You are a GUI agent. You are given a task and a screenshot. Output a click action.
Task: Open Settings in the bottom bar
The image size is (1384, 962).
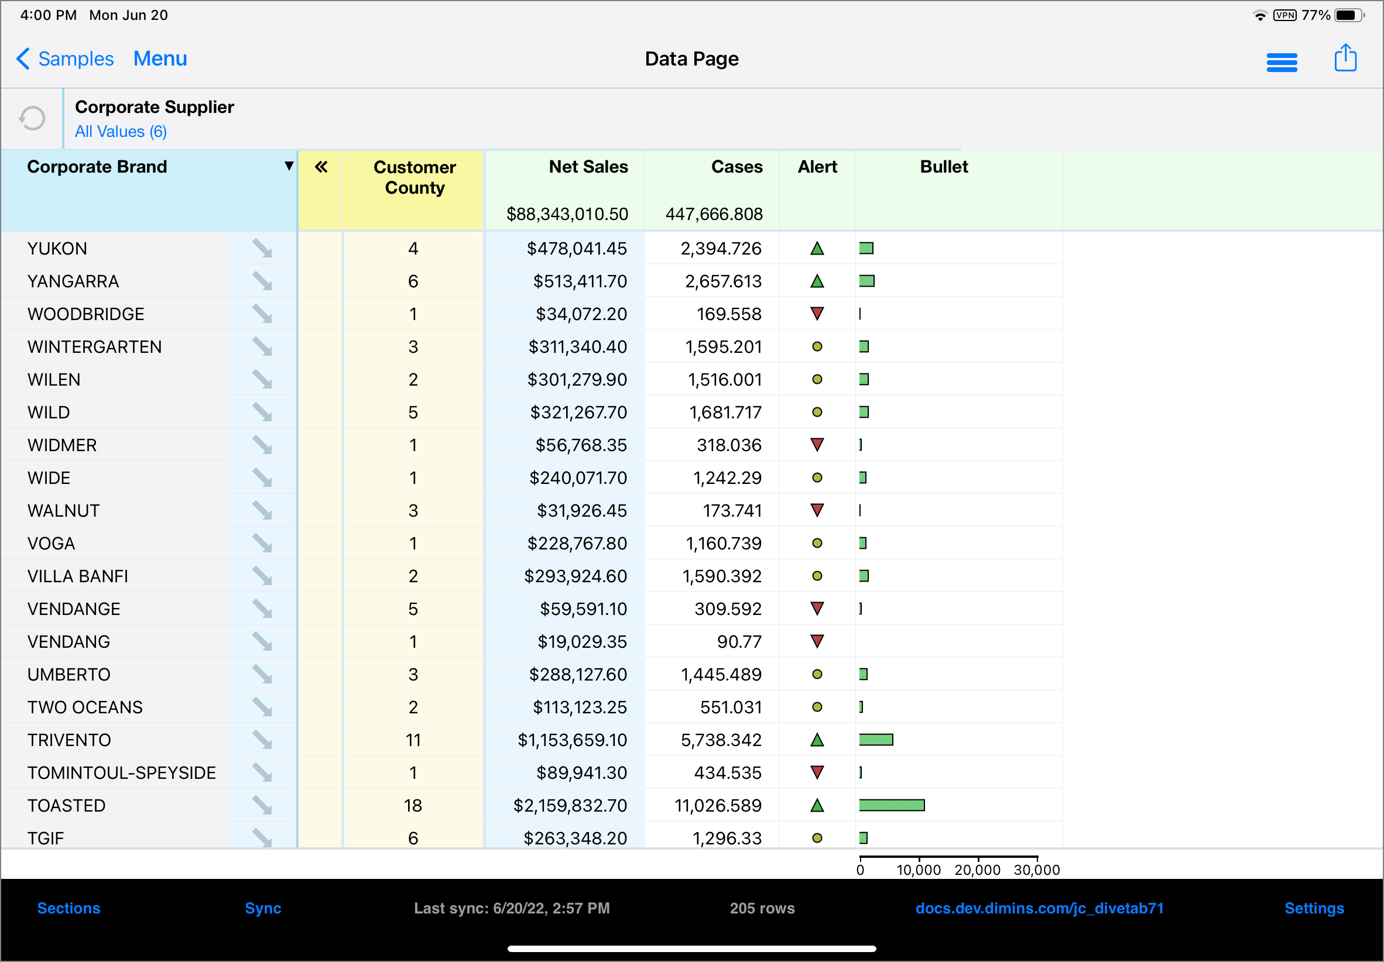tap(1314, 908)
